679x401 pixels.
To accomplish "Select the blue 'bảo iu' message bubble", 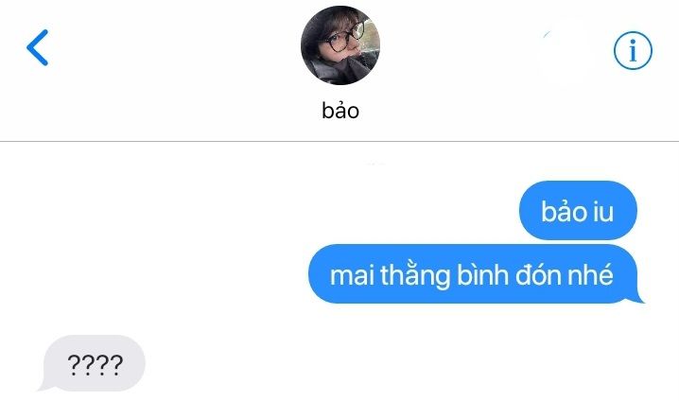I will 578,211.
